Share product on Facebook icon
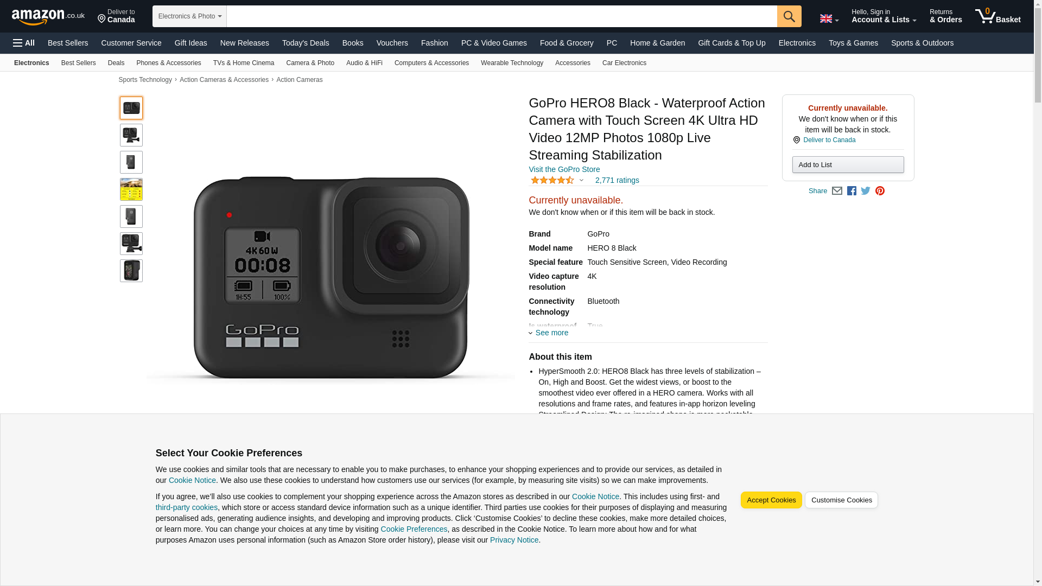This screenshot has width=1042, height=586. tap(852, 191)
